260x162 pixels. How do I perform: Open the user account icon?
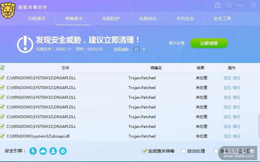[217, 5]
